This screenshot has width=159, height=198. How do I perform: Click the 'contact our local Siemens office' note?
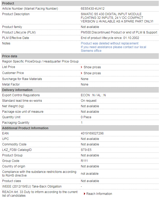coord(113,49)
